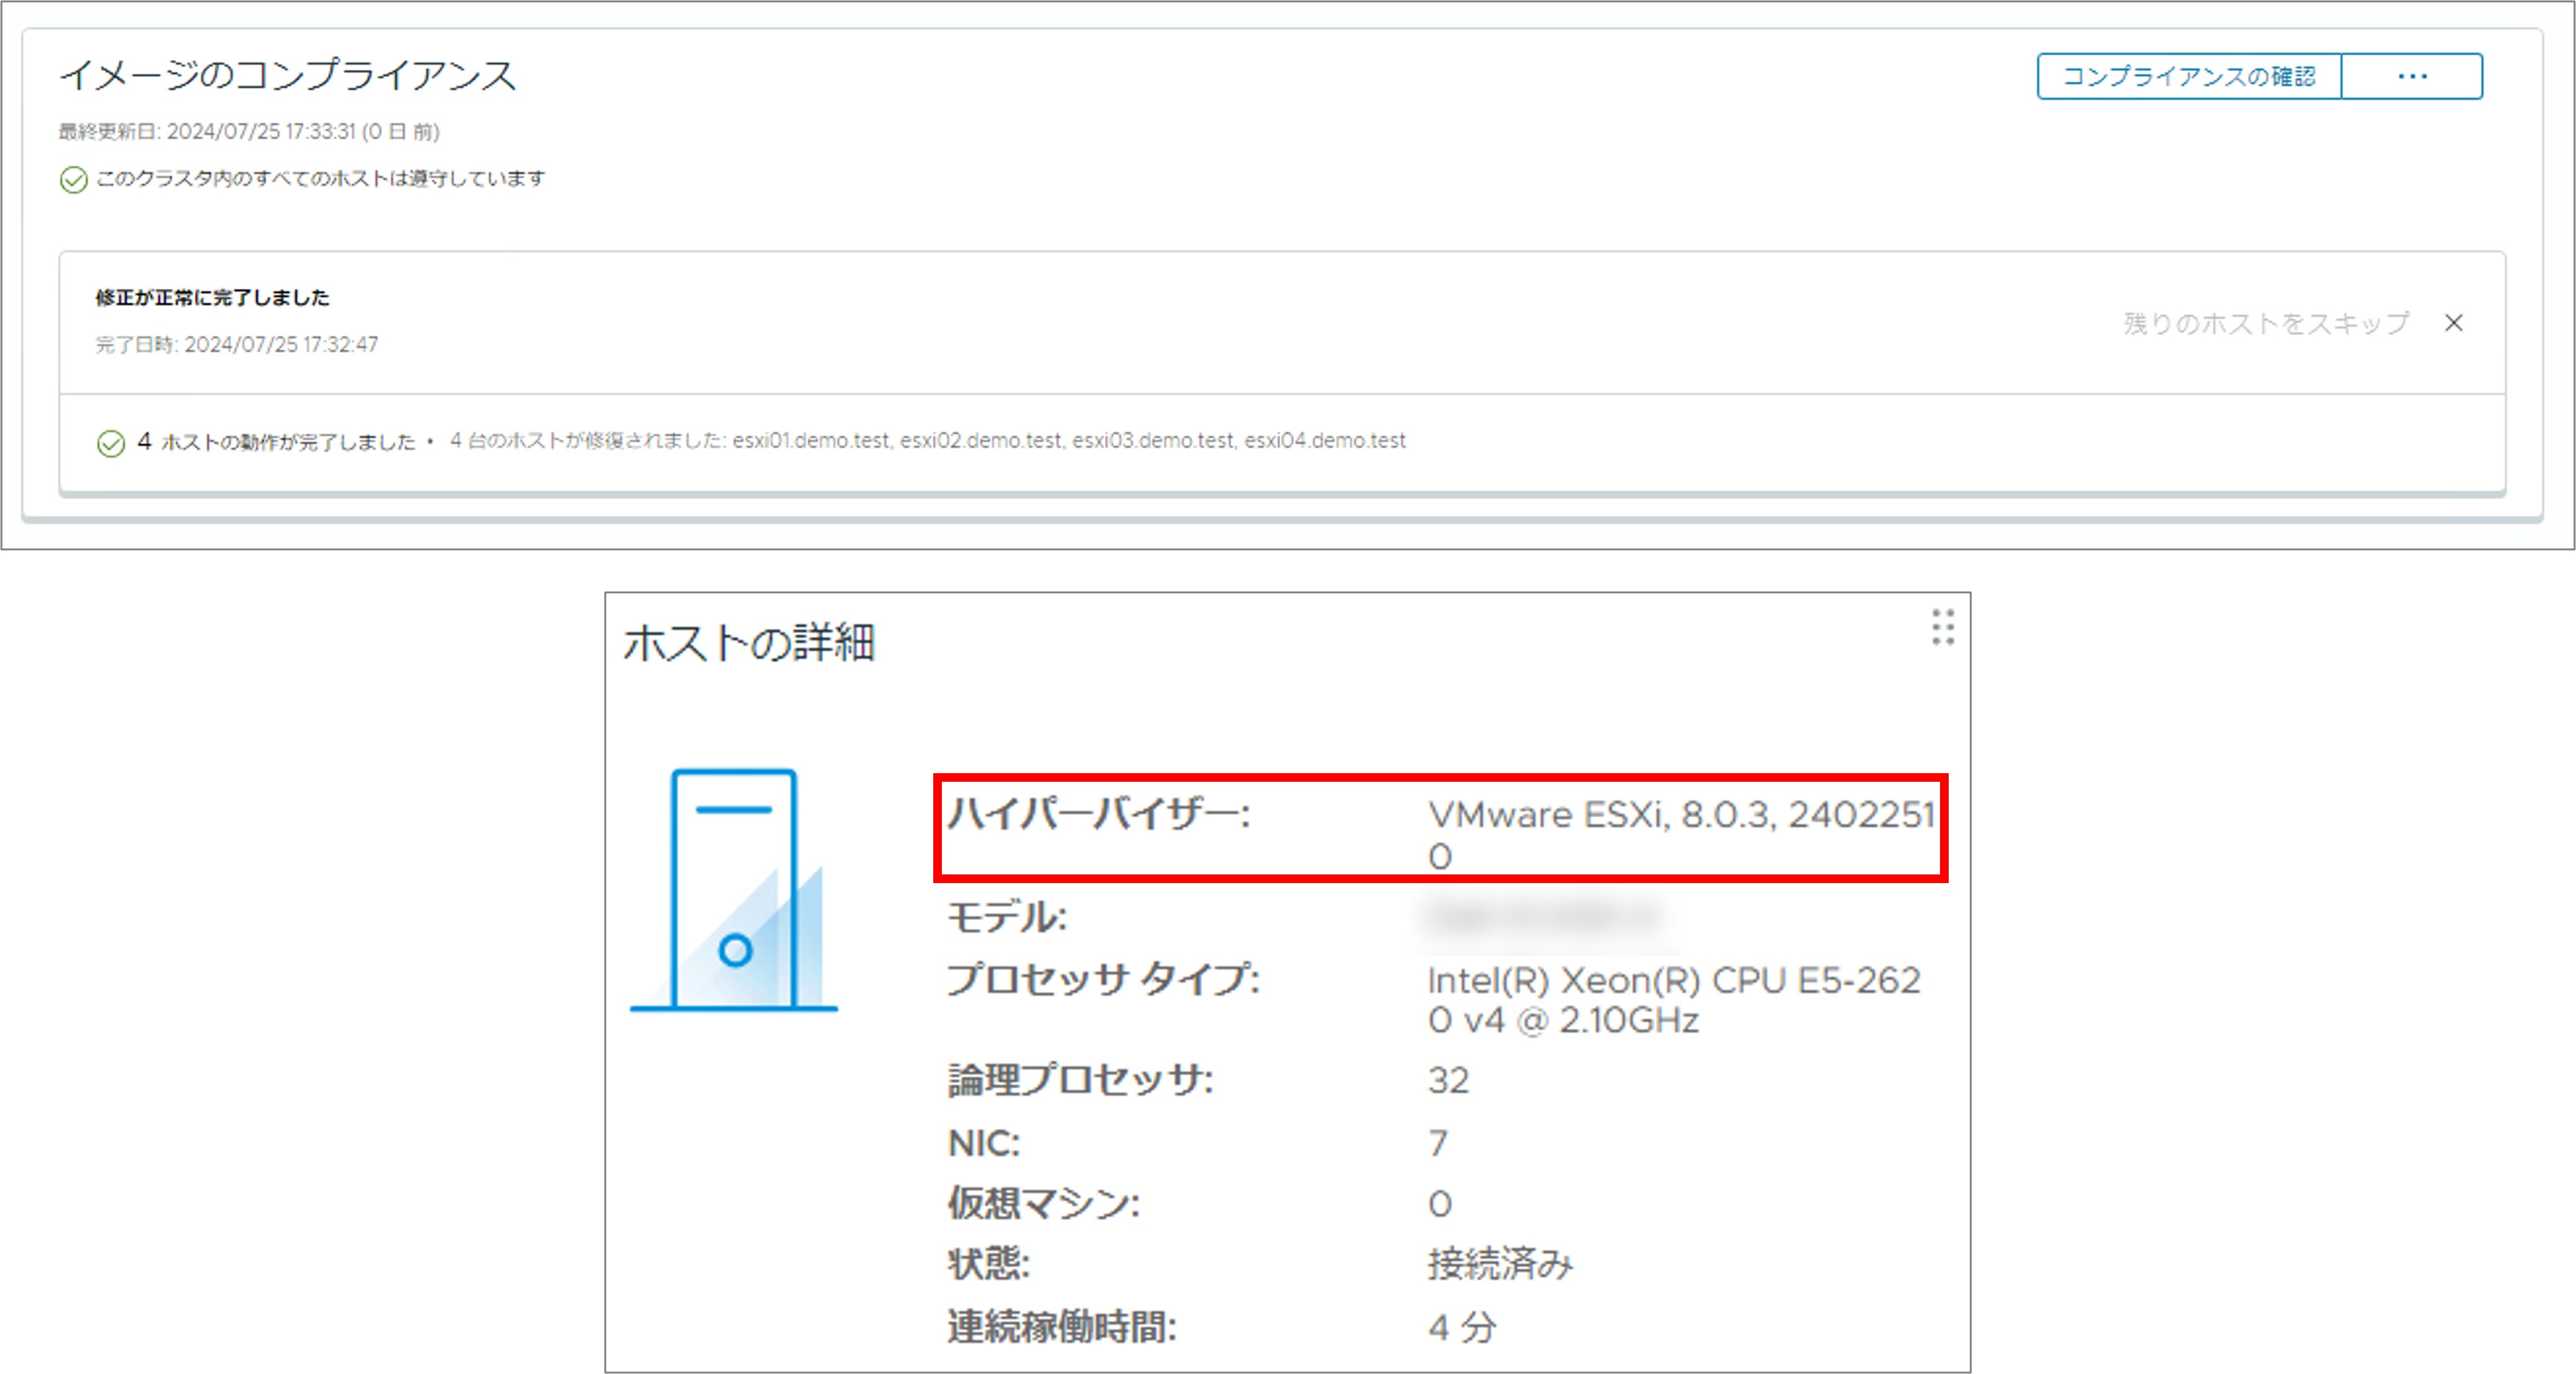2576x1374 pixels.
Task: Select VMware ESXi 8.0.3 version text
Action: (x=1680, y=815)
